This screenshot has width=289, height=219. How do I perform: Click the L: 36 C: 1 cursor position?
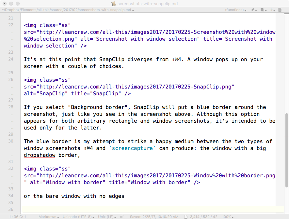pos(18,217)
